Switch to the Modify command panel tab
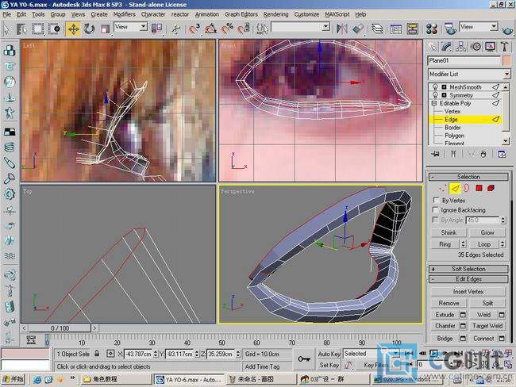 [447, 47]
